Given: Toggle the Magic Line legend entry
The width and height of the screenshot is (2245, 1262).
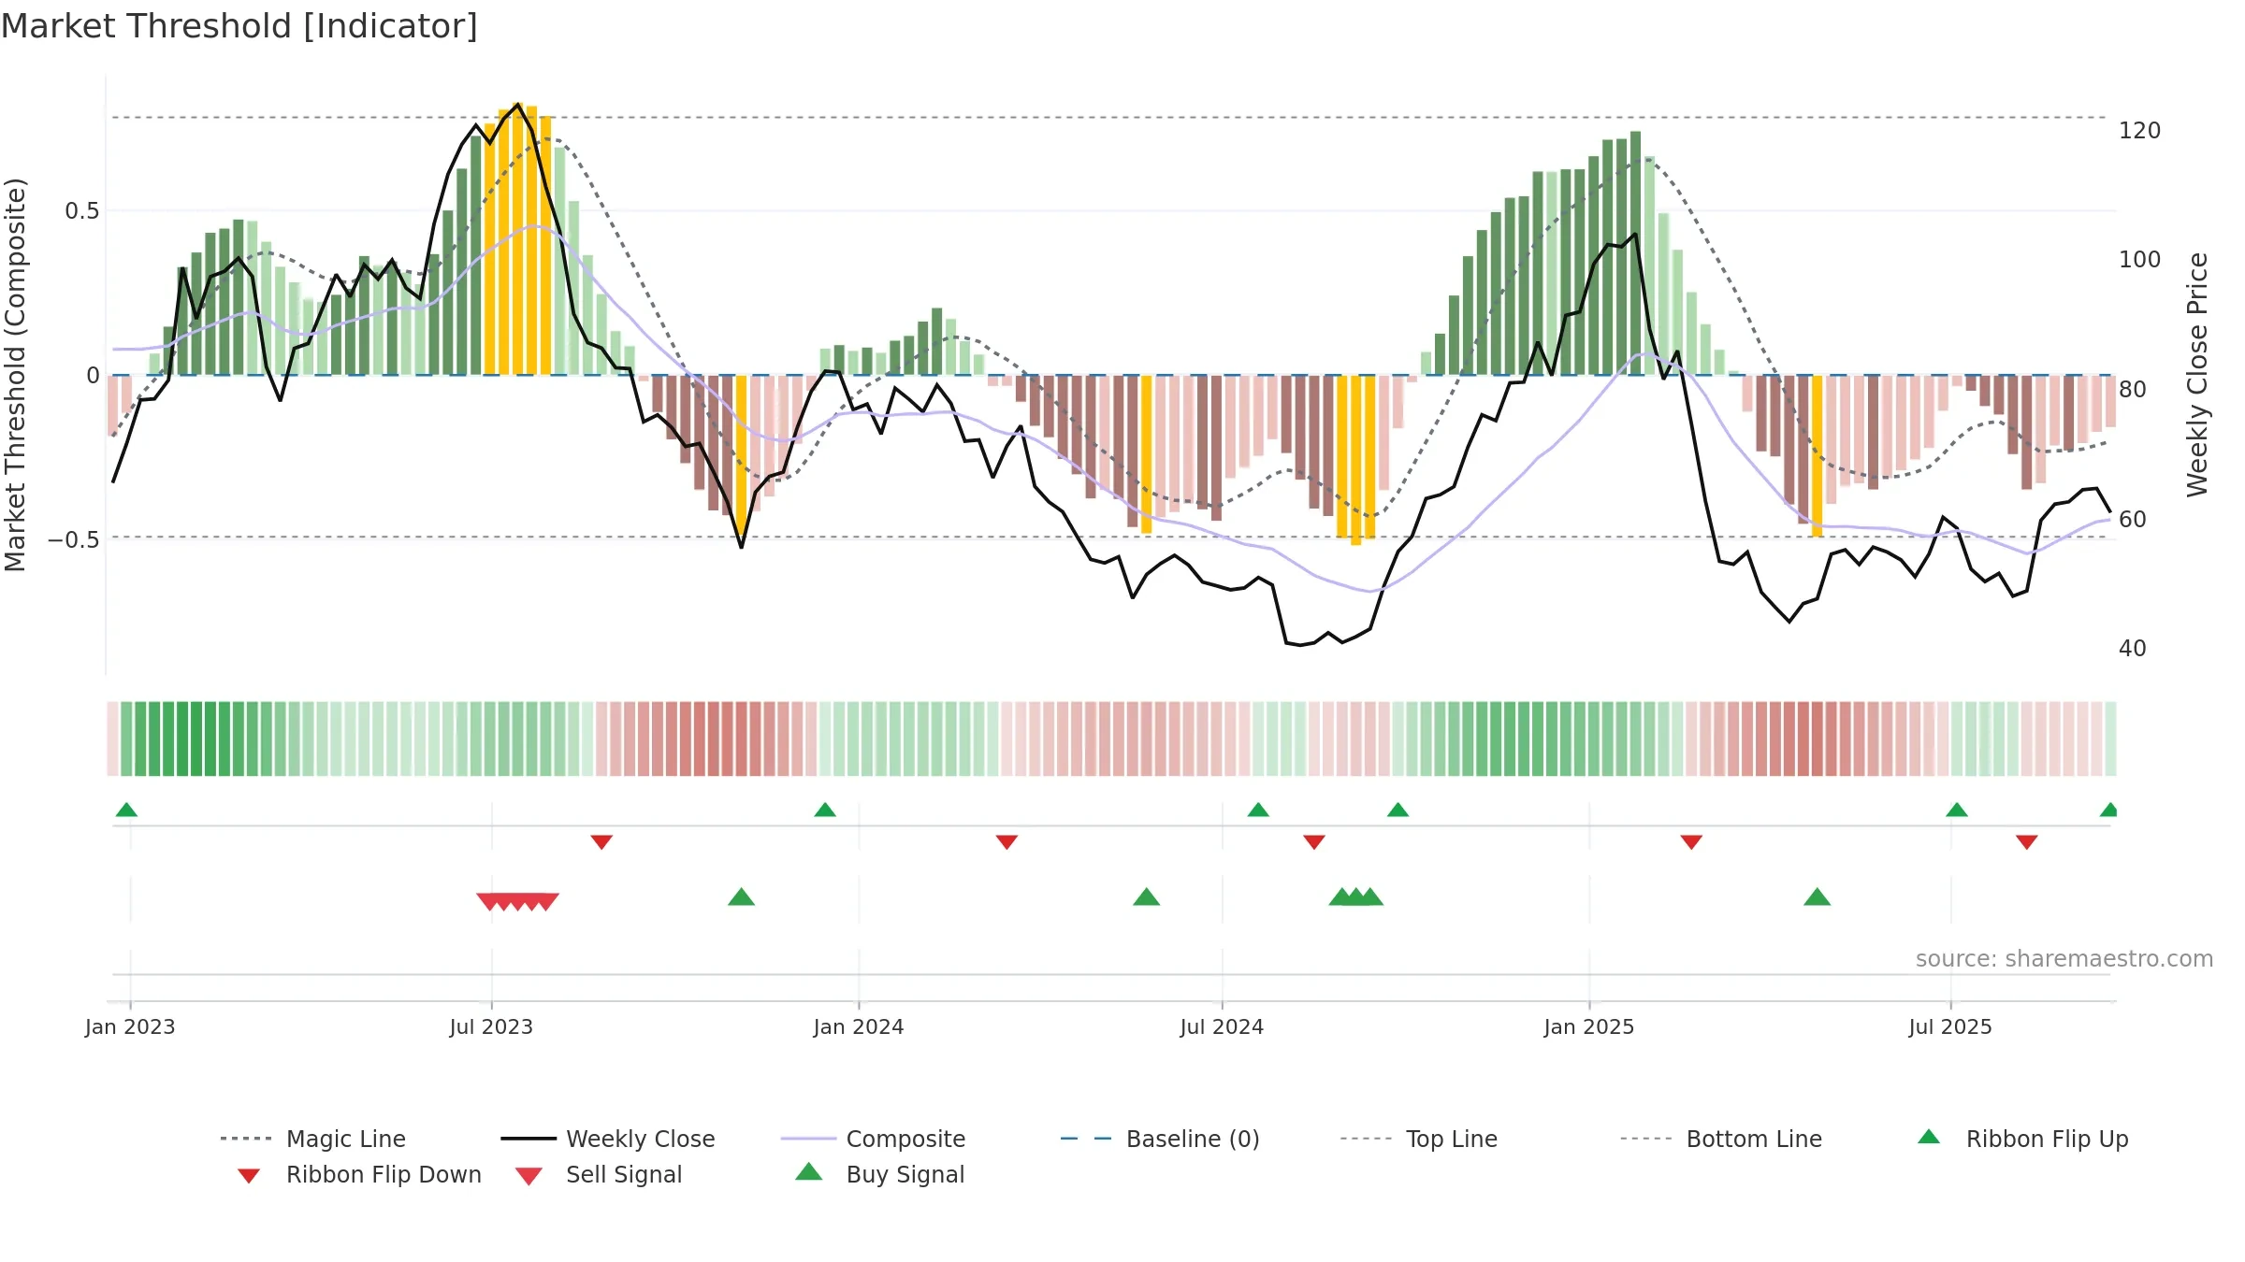Looking at the screenshot, I should pyautogui.click(x=313, y=1139).
